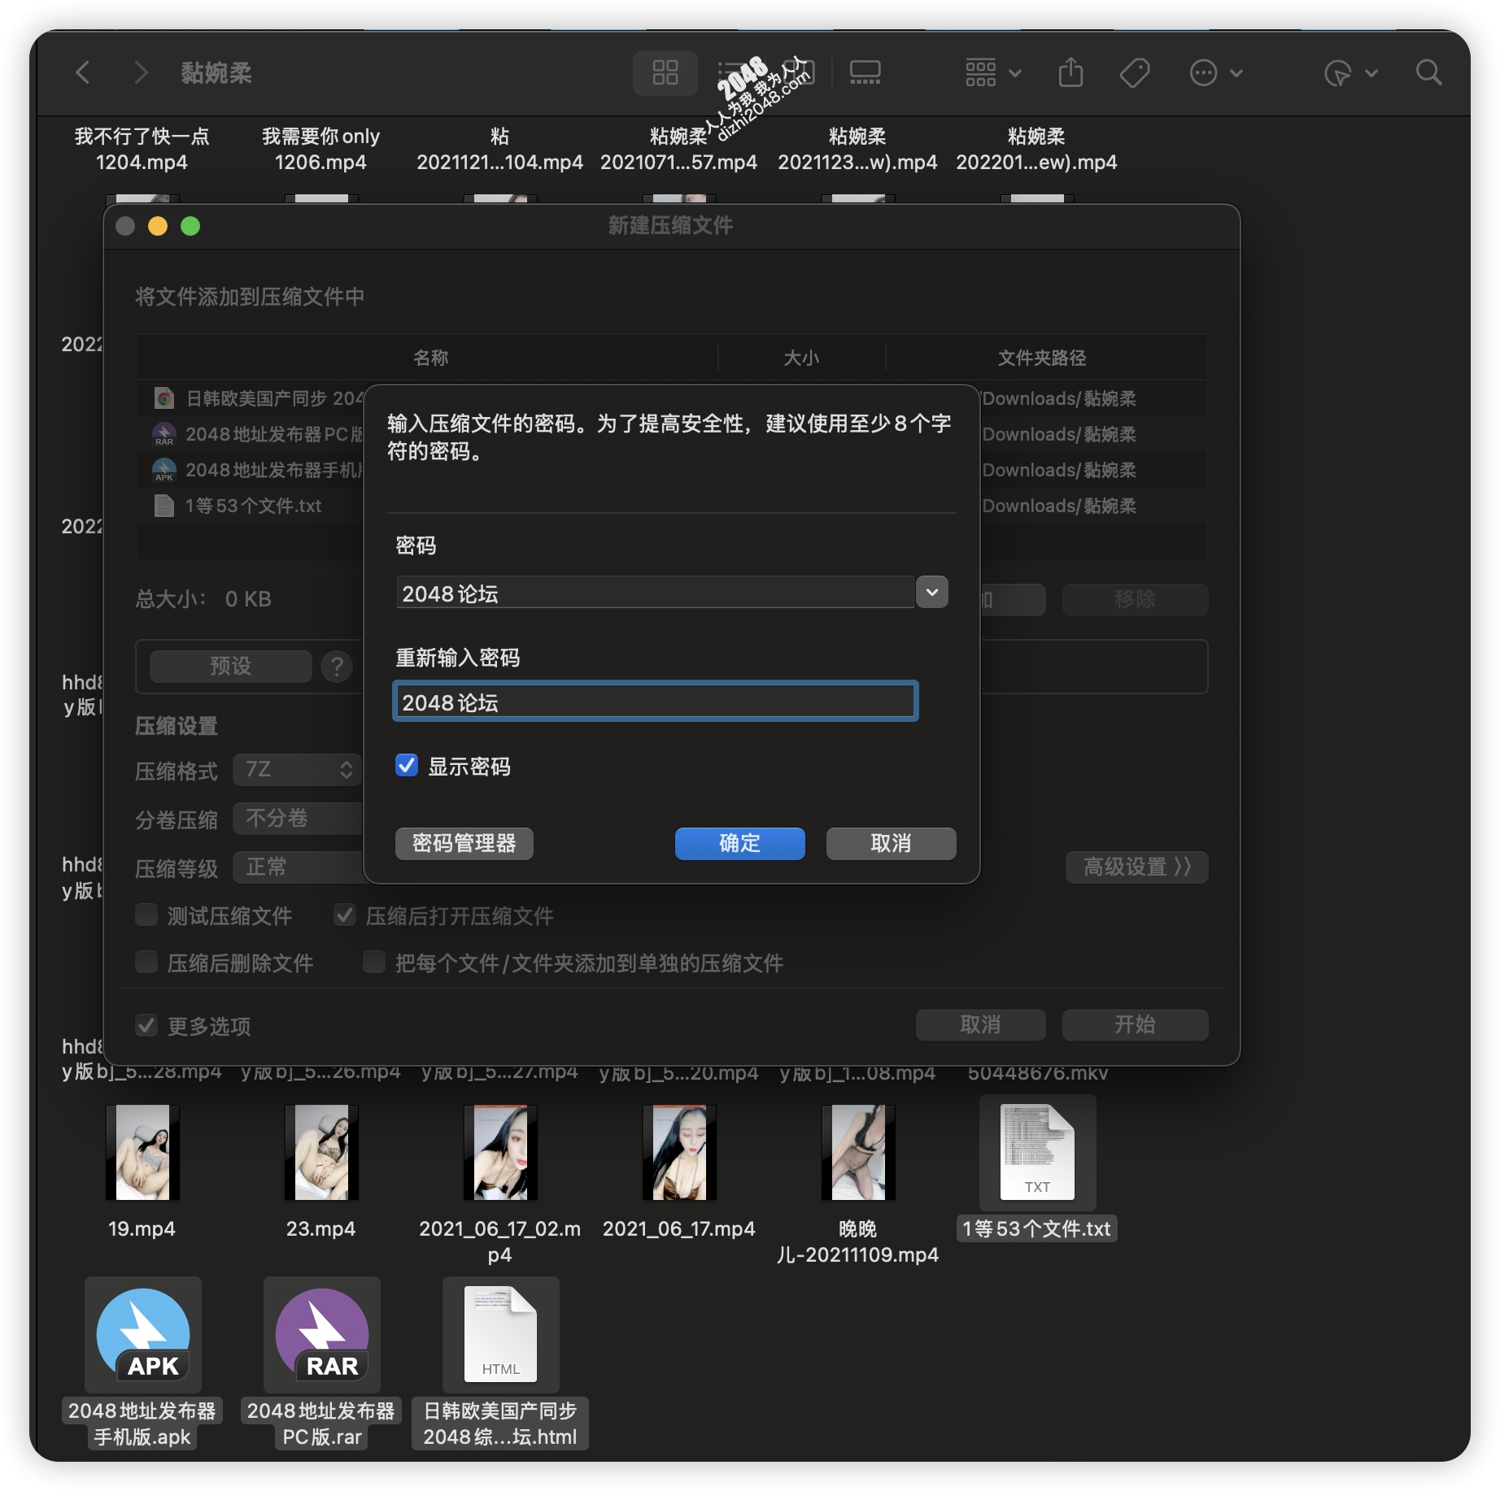
Task: Enable the 压缩后删除文件 checkbox
Action: [146, 963]
